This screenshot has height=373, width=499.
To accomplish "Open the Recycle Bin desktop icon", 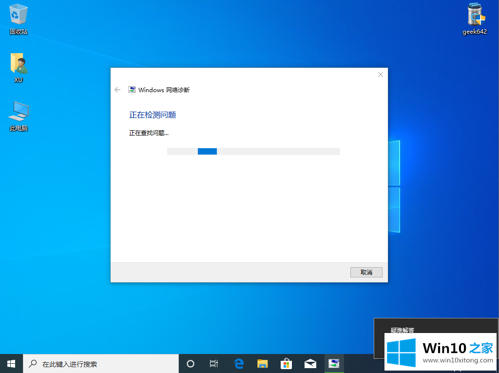I will click(x=19, y=20).
